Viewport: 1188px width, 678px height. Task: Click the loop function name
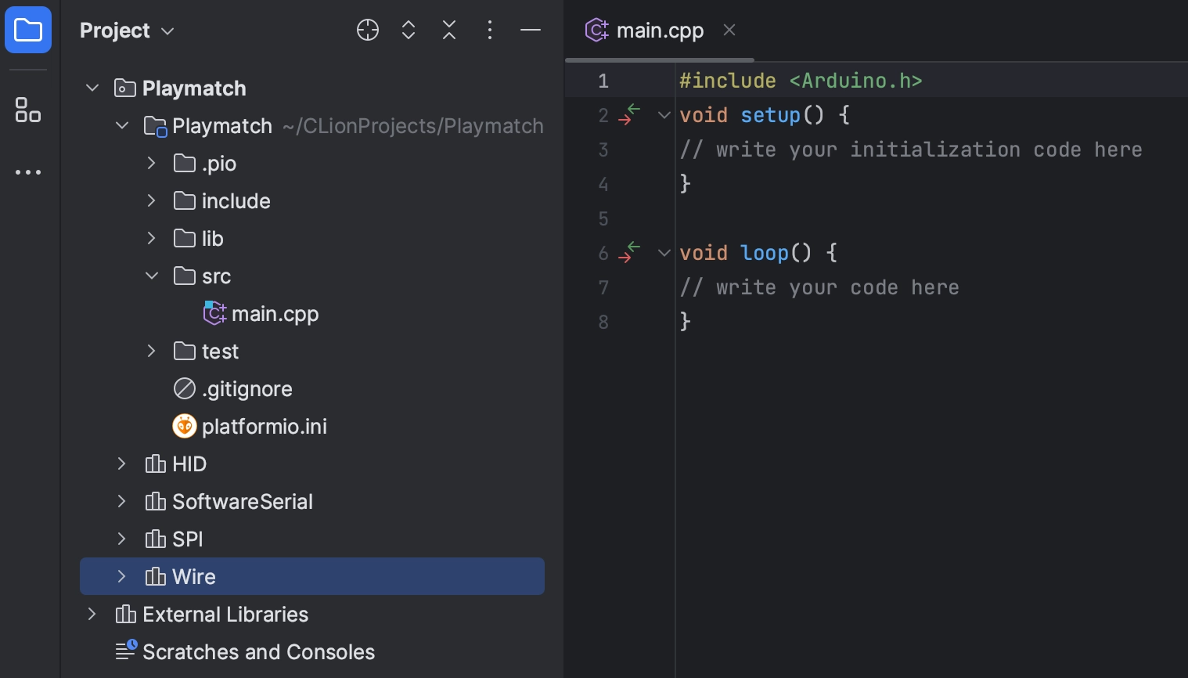tap(765, 253)
